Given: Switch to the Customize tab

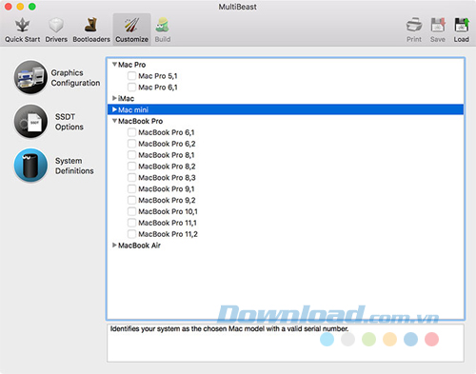Looking at the screenshot, I should tap(131, 30).
